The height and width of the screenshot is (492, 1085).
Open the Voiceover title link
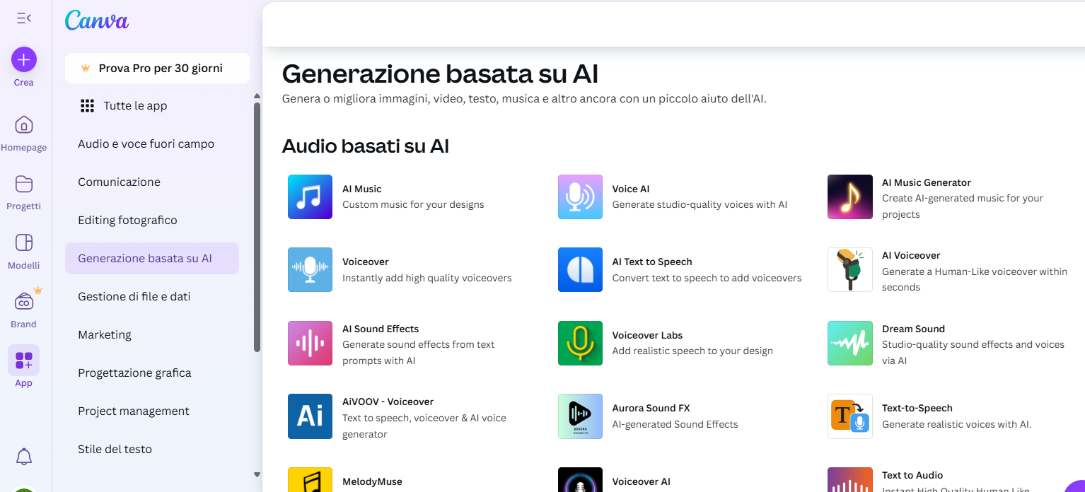[x=366, y=262]
